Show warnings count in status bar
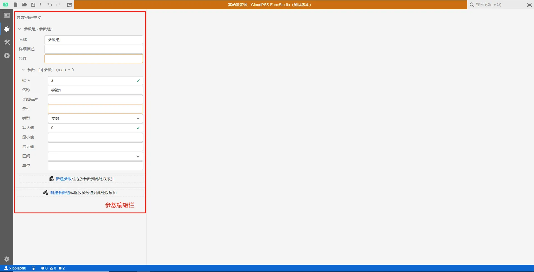Viewport: 534px width, 272px height. 53,268
